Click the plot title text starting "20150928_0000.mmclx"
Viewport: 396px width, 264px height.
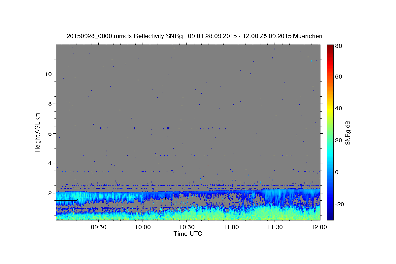(x=194, y=36)
